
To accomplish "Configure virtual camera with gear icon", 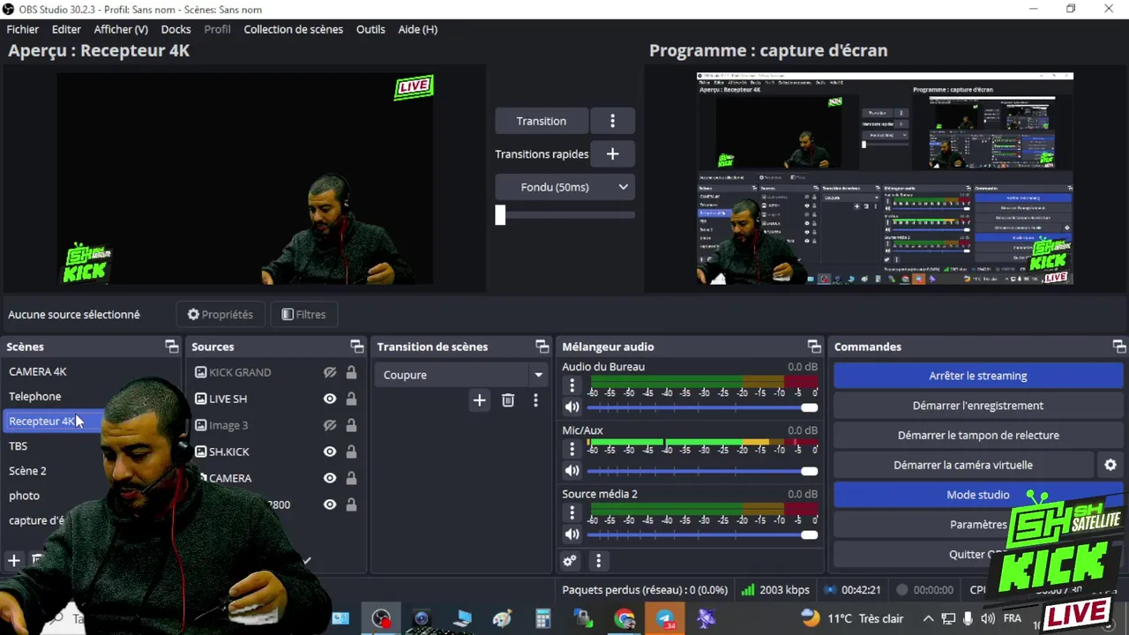I will click(x=1110, y=465).
